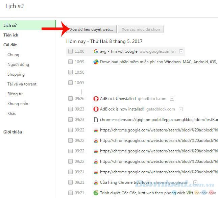The height and width of the screenshot is (198, 218).
Task: Open the Lịch sử sidebar tab
Action: [28, 25]
